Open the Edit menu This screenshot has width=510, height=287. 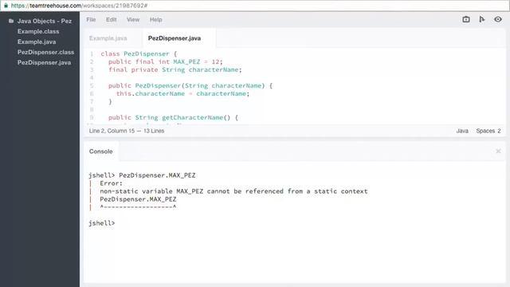[x=111, y=19]
